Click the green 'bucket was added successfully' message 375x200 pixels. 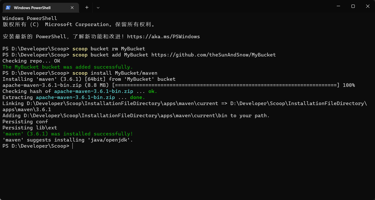pos(68,67)
